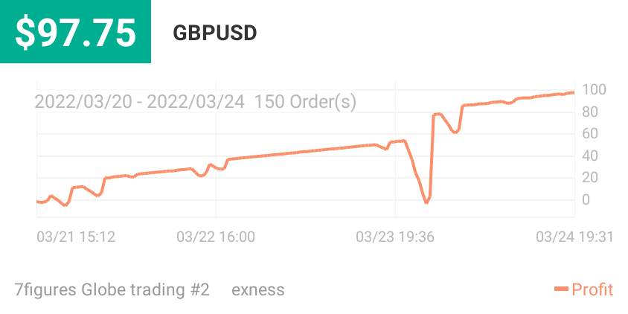
Task: Click the 60 value on the profit axis
Action: [589, 134]
